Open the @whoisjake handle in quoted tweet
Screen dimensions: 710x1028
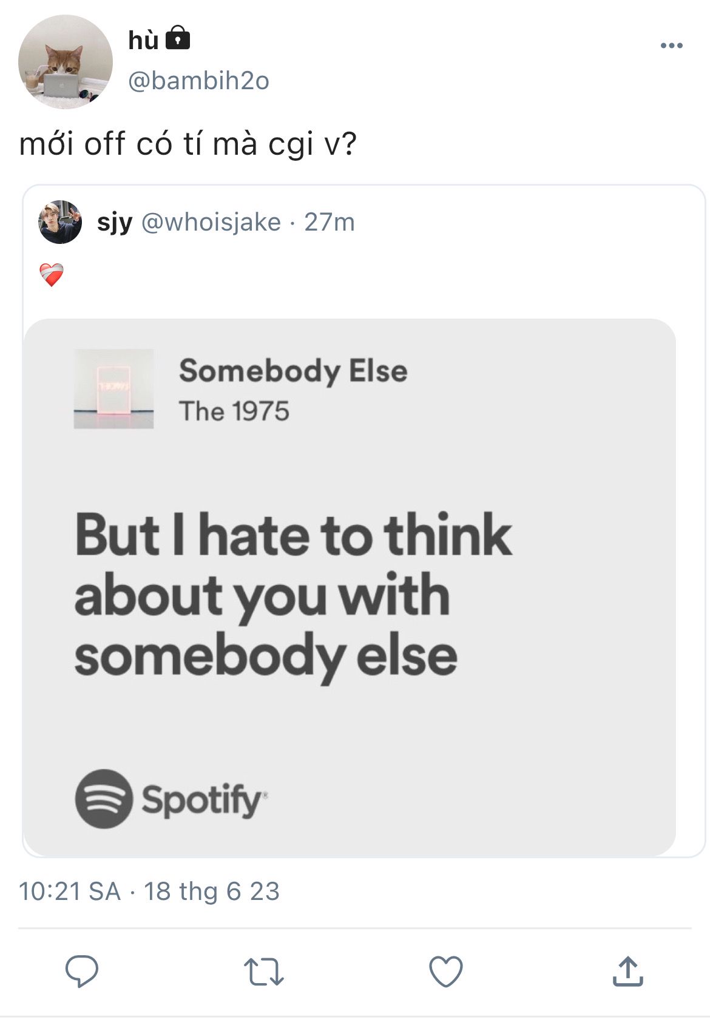pyautogui.click(x=211, y=222)
